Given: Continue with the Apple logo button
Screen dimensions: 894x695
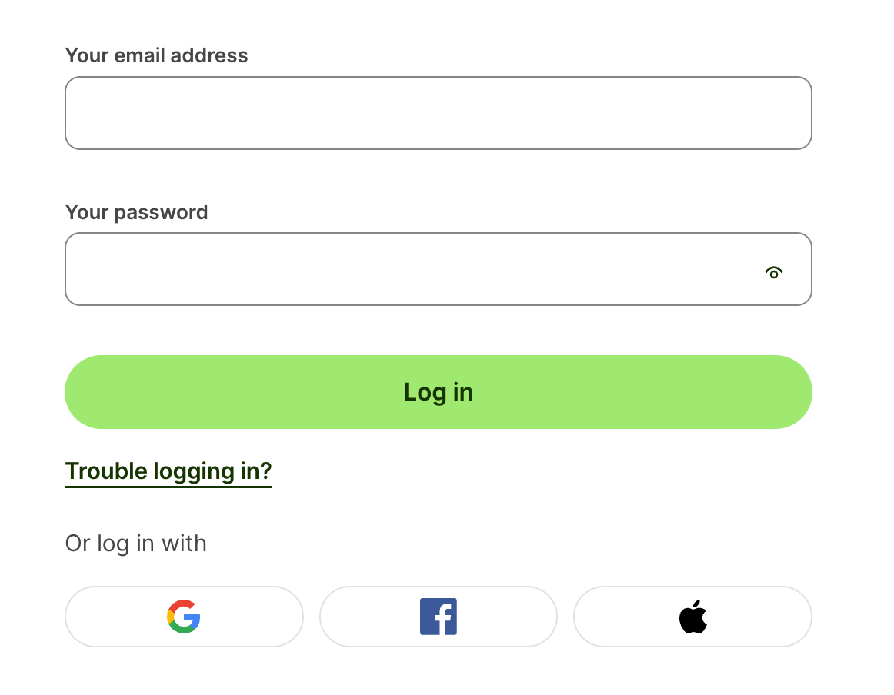Looking at the screenshot, I should click(x=692, y=617).
